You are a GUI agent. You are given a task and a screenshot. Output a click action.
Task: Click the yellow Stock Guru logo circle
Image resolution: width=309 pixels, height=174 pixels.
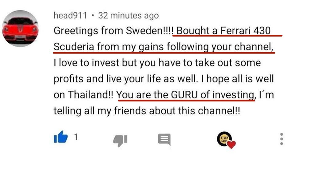point(224,138)
